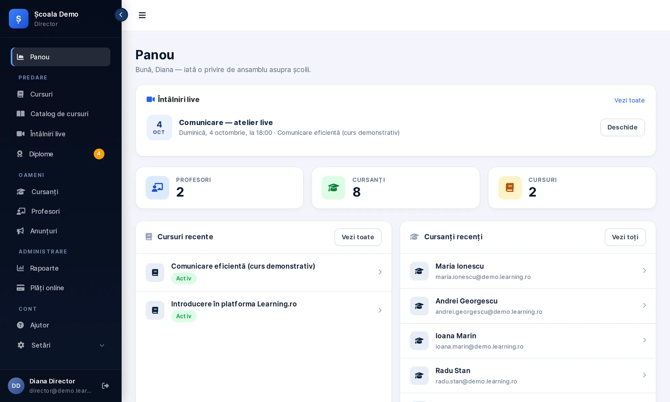Click Vezi toate link in Întâlniri live

tap(629, 100)
